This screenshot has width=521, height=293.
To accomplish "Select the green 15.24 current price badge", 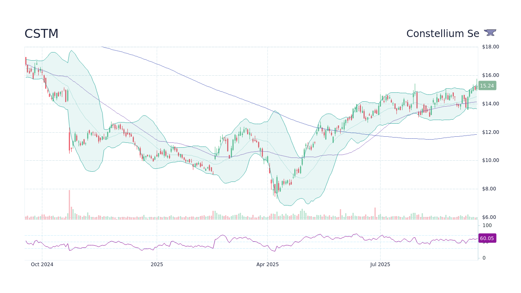I will (x=487, y=85).
